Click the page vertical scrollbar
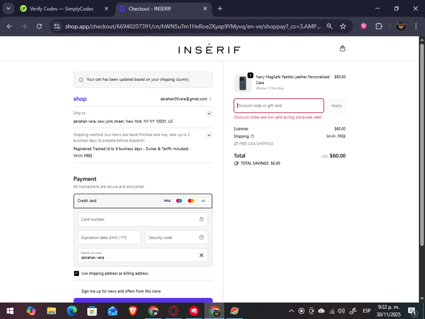The width and height of the screenshot is (425, 319). (x=422, y=145)
